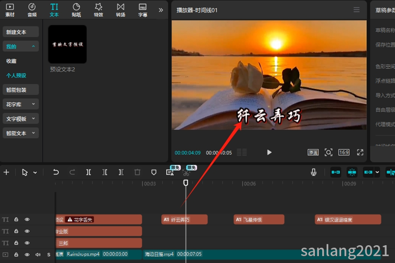This screenshot has height=263, width=395.
Task: Trim clip left of playhead
Action: pyautogui.click(x=105, y=173)
